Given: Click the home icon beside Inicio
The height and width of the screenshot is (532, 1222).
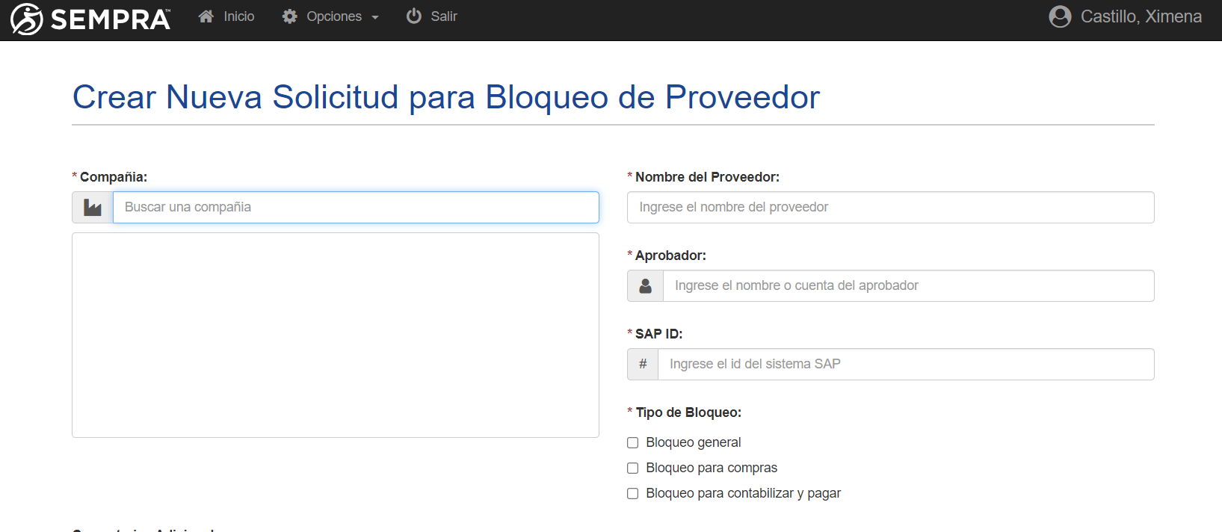Looking at the screenshot, I should tap(206, 16).
